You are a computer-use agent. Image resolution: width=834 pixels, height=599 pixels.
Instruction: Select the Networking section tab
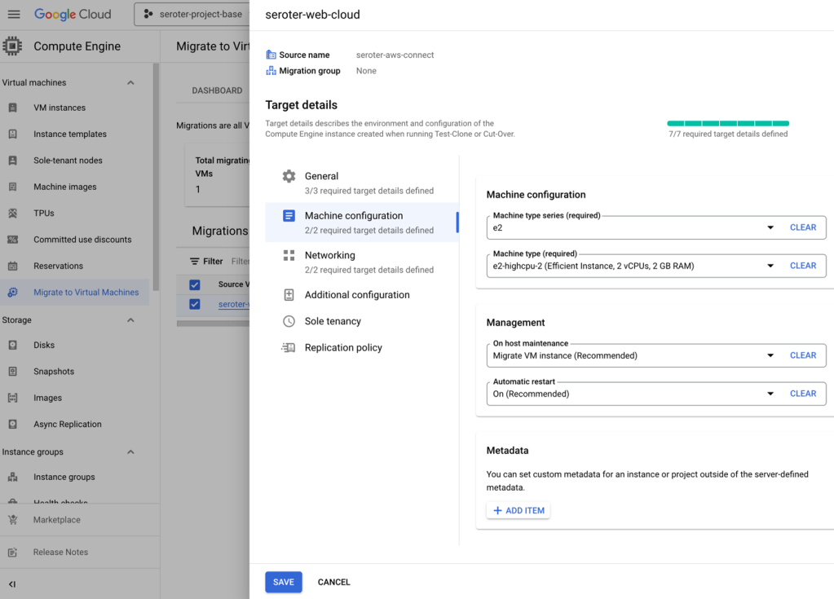(x=329, y=255)
